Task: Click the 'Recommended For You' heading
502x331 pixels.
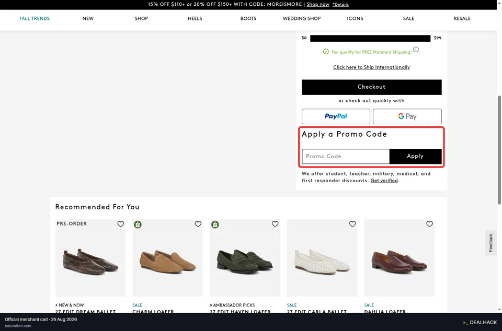Action: (x=97, y=207)
